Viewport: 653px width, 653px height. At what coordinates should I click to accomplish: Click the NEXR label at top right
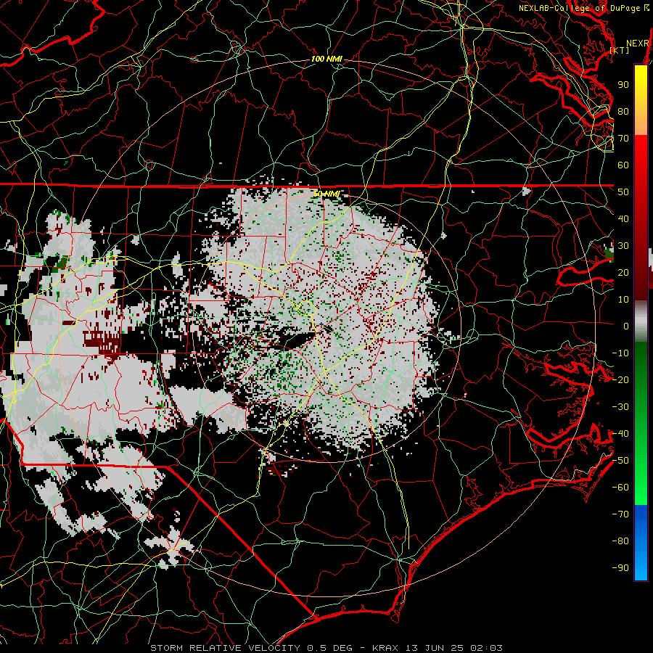pyautogui.click(x=638, y=44)
